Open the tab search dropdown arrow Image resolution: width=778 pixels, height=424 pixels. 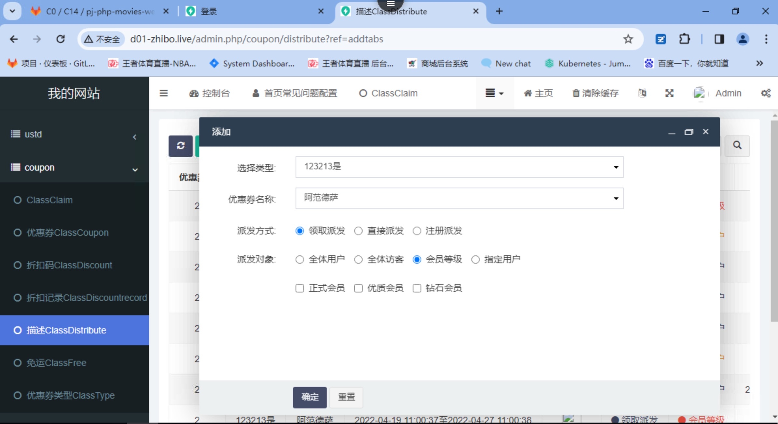[x=12, y=11]
